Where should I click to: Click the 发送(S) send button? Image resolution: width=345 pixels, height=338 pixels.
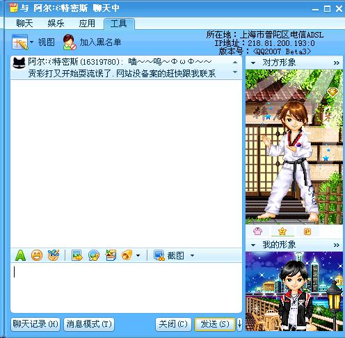(x=215, y=324)
